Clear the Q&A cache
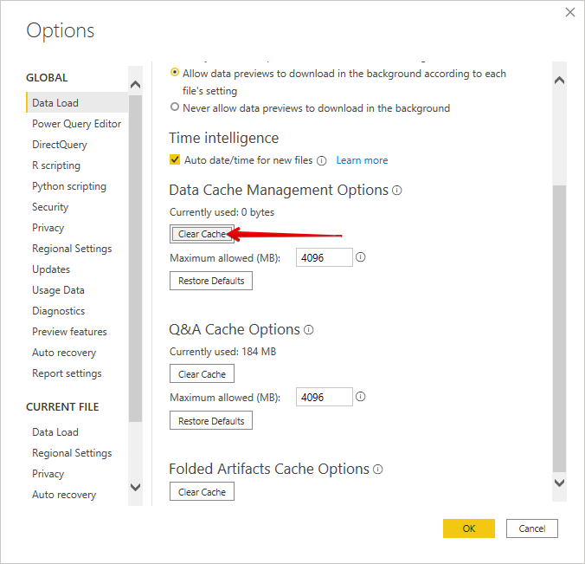 pyautogui.click(x=202, y=374)
